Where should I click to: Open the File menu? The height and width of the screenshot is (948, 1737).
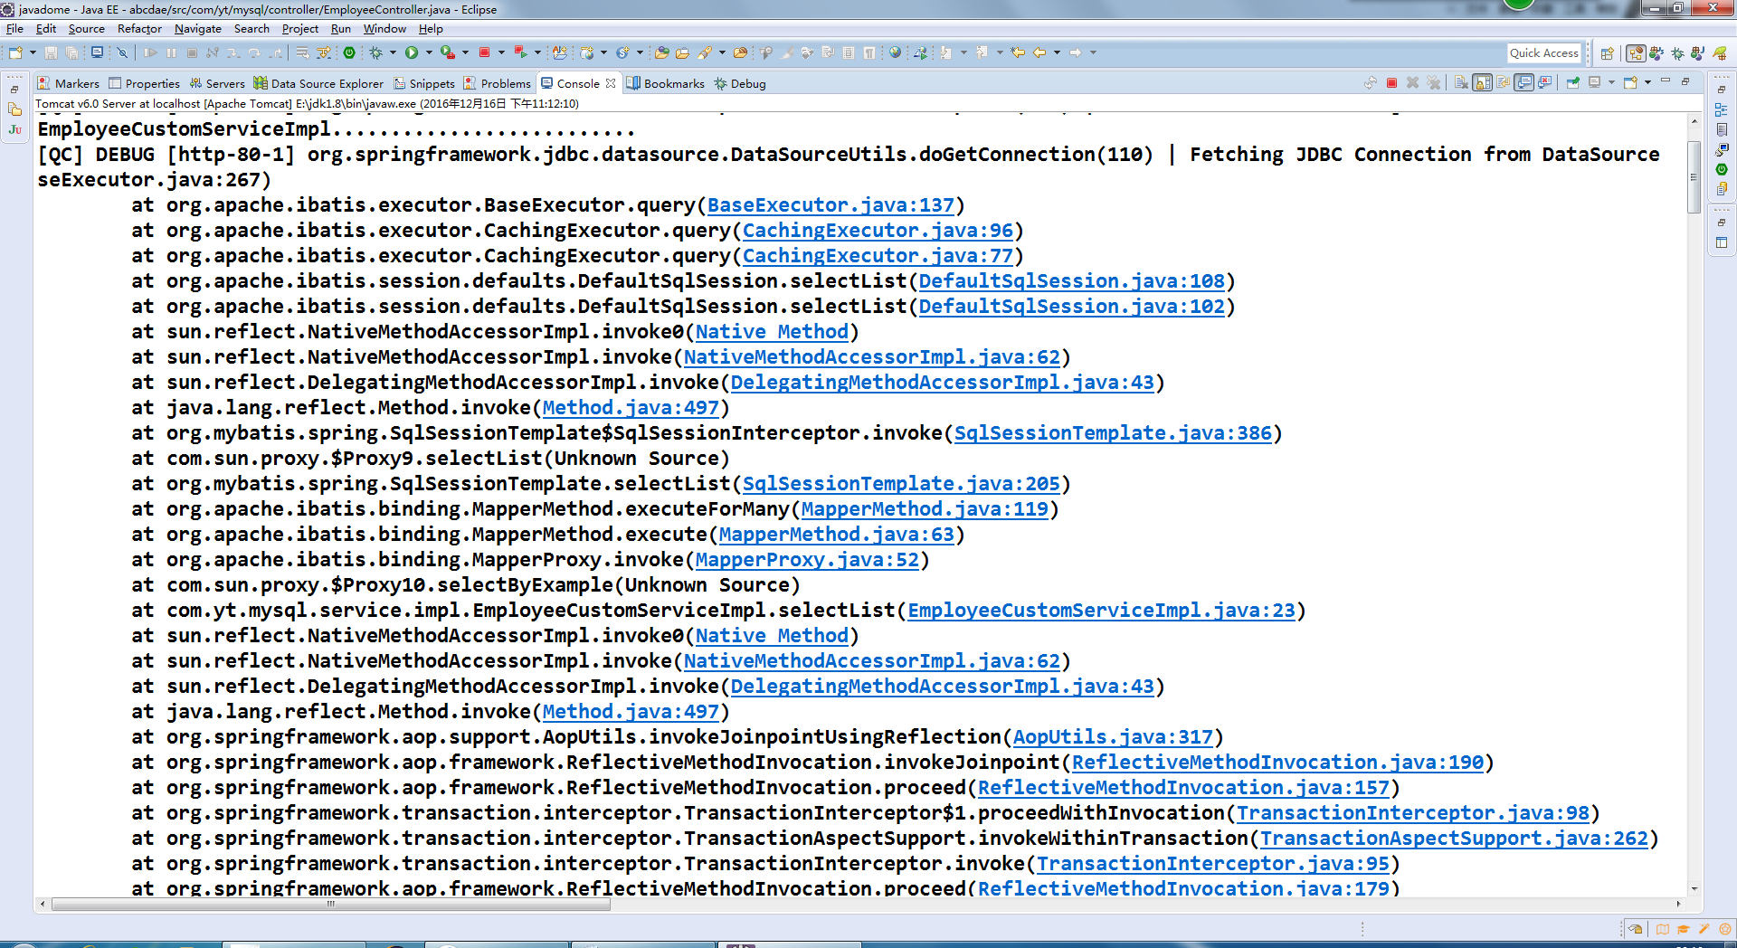click(x=14, y=29)
